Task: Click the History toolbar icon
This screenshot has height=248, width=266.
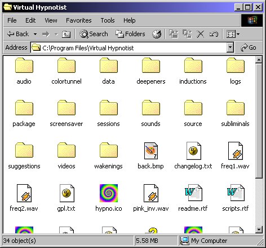Action: (x=157, y=34)
